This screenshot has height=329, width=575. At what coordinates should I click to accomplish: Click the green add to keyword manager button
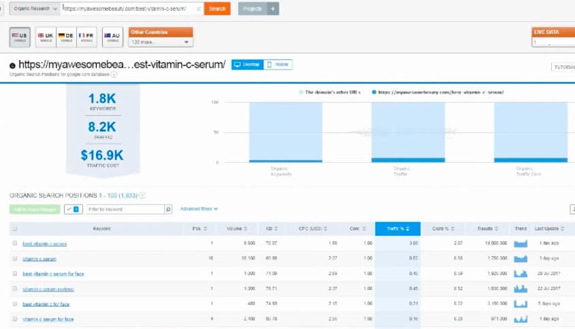point(35,209)
